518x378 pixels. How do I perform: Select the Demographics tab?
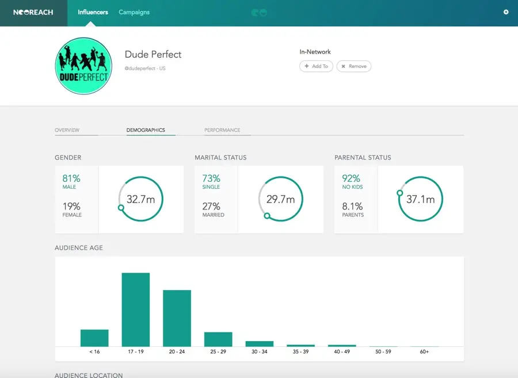click(146, 130)
